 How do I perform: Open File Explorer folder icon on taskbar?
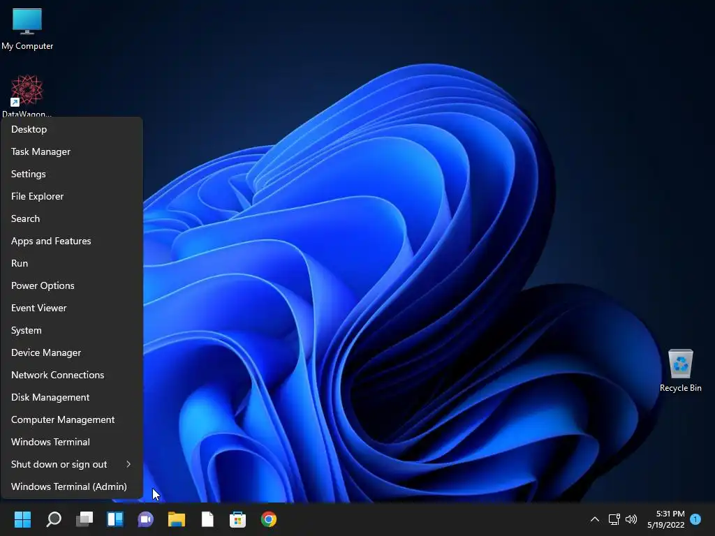177,519
